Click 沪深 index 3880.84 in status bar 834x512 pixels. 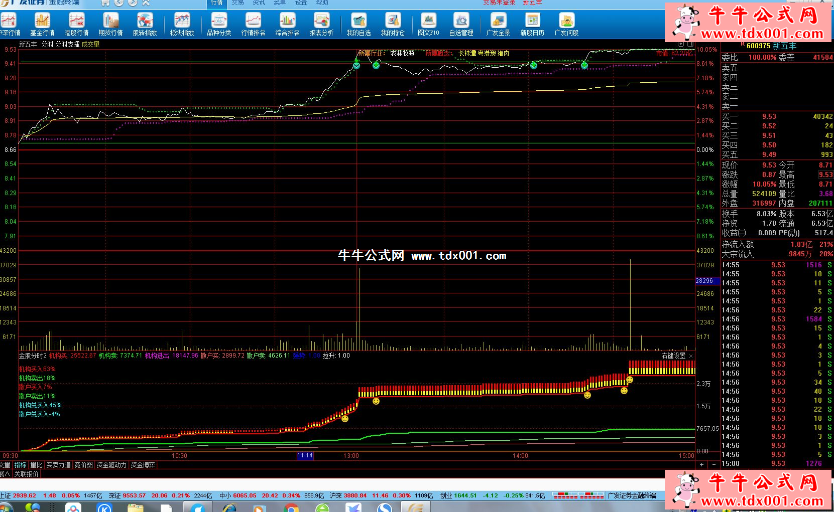[347, 495]
